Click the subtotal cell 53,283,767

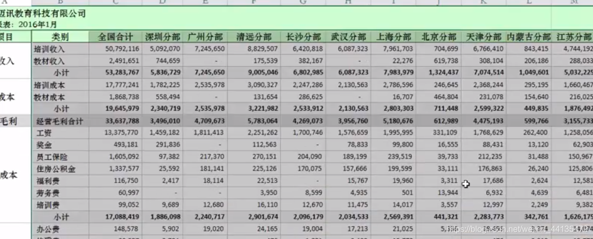tap(115, 73)
